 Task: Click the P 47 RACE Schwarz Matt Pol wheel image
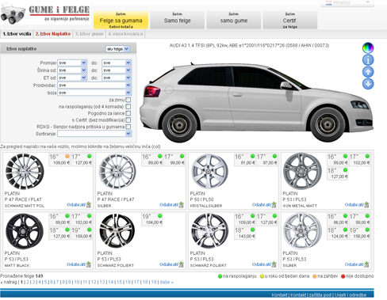25,172
